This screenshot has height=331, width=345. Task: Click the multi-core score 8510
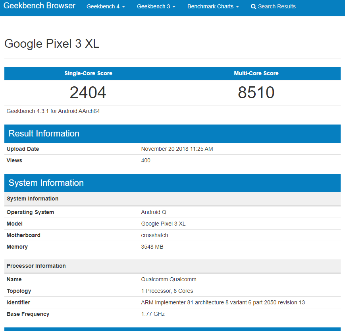(x=256, y=92)
